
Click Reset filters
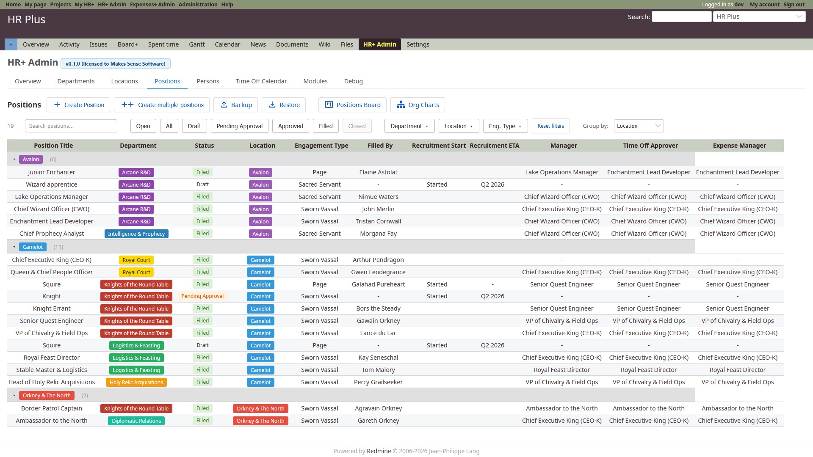[550, 126]
